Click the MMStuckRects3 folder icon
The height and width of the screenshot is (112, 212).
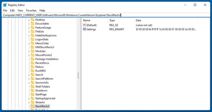(32, 47)
